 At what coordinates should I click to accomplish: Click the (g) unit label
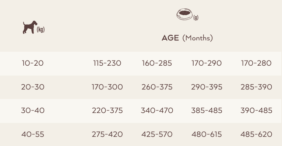point(196,18)
